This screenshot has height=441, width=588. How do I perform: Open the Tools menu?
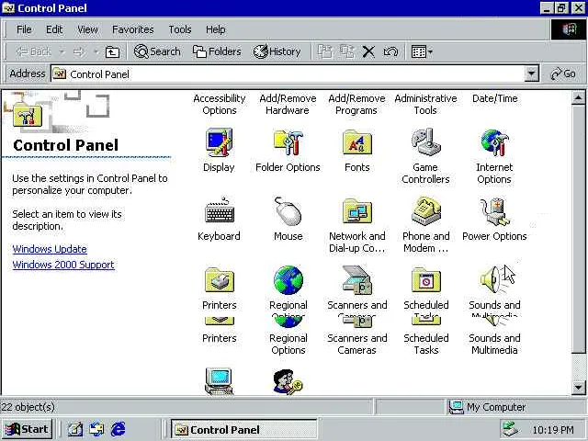[180, 29]
